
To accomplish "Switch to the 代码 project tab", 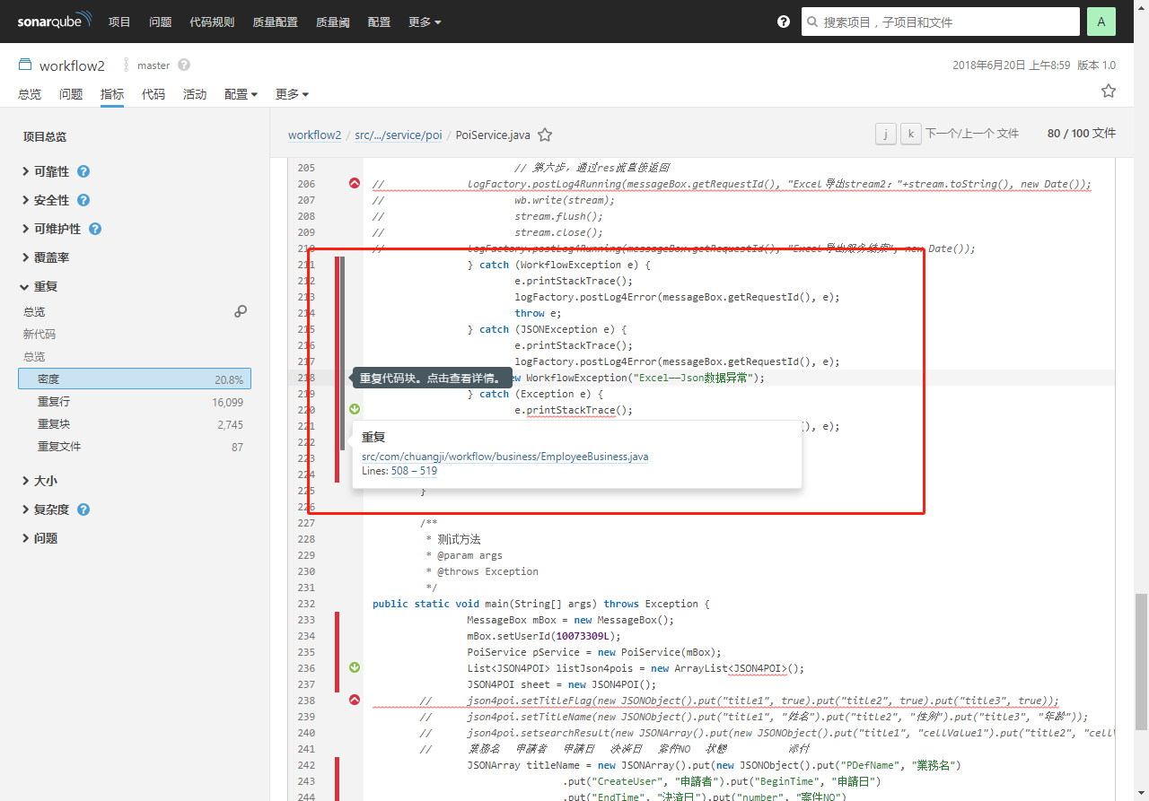I will pos(153,94).
